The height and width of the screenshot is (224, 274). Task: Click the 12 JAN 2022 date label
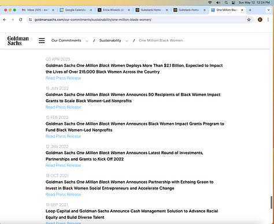(x=57, y=147)
